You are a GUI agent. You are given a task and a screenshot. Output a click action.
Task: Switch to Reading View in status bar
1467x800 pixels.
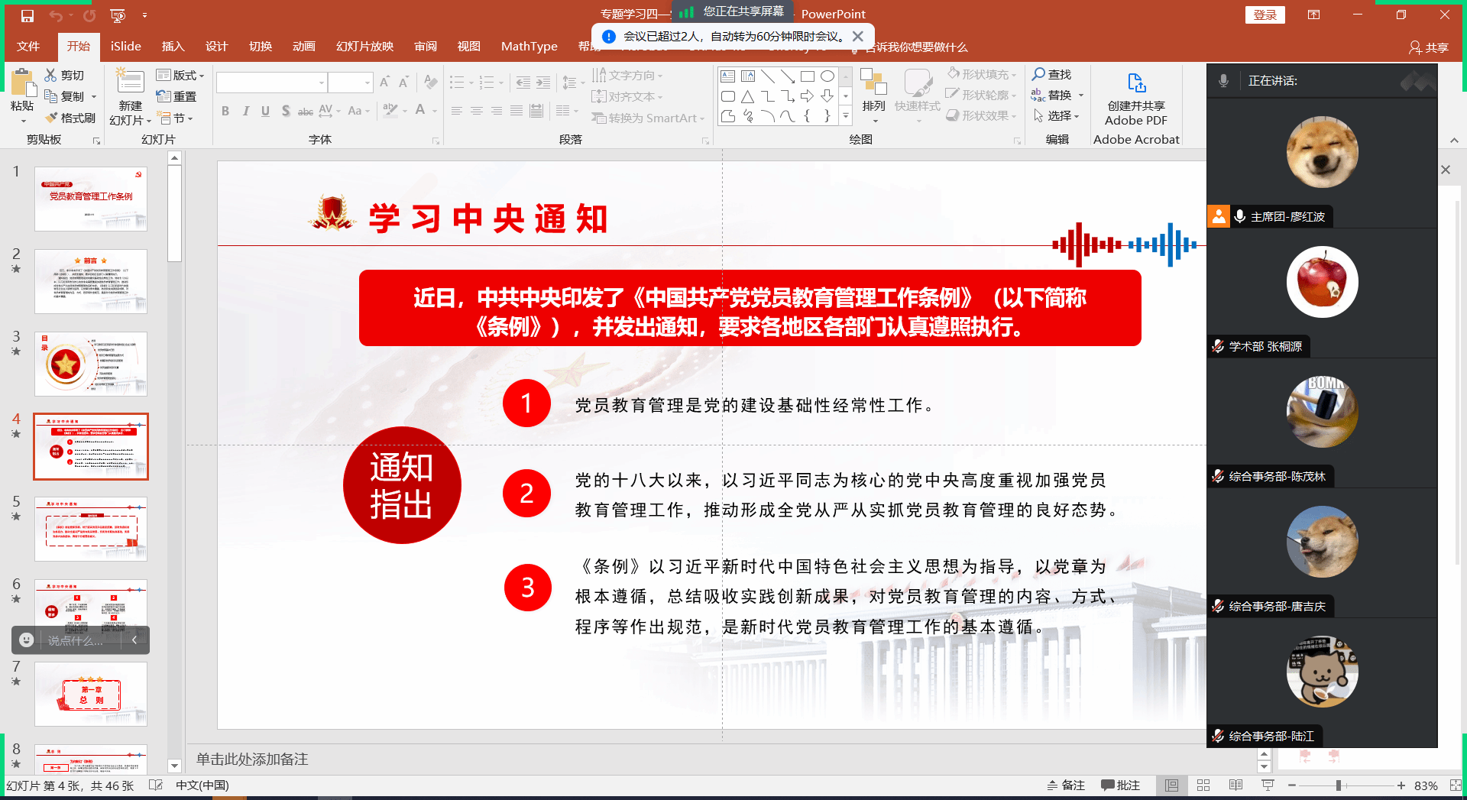pos(1235,785)
